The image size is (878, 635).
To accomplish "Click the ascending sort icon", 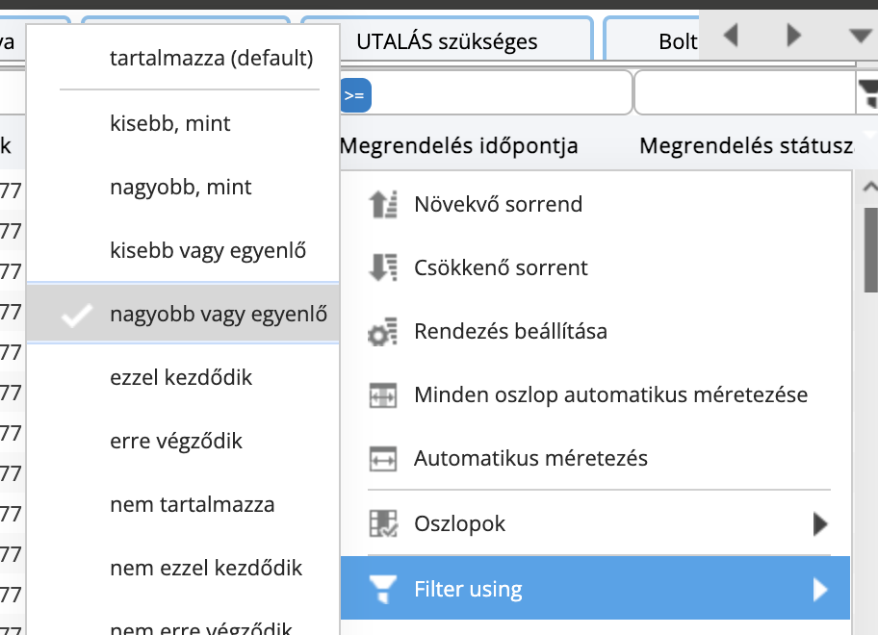I will click(383, 204).
